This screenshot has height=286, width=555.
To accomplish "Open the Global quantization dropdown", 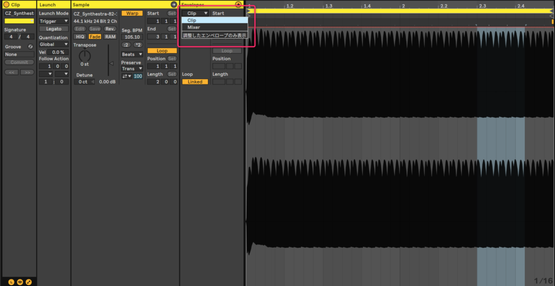I will point(54,44).
